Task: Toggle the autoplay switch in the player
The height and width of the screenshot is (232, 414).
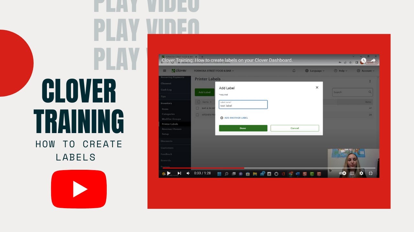Action: [343, 173]
